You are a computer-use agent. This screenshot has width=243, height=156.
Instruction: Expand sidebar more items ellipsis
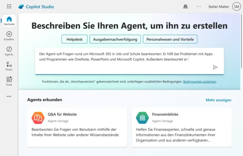coord(9,96)
